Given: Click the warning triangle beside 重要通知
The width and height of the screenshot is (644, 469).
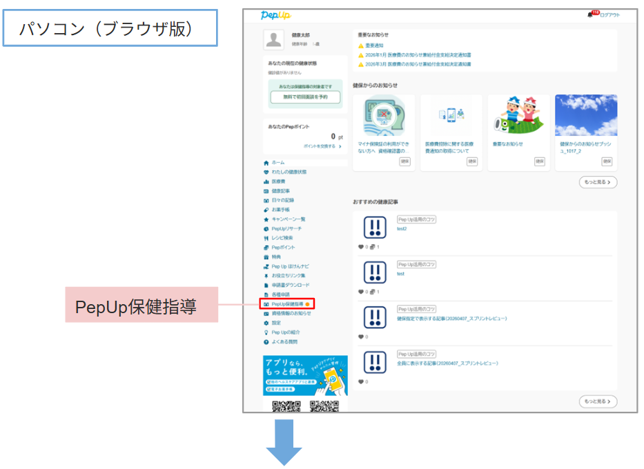Looking at the screenshot, I should coord(361,46).
